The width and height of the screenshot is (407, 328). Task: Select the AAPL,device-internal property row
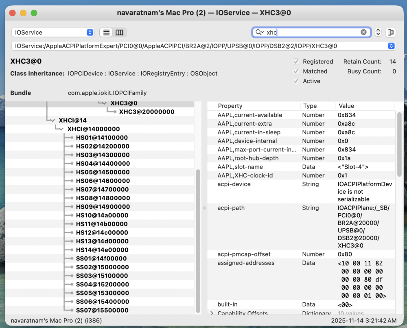[301, 141]
